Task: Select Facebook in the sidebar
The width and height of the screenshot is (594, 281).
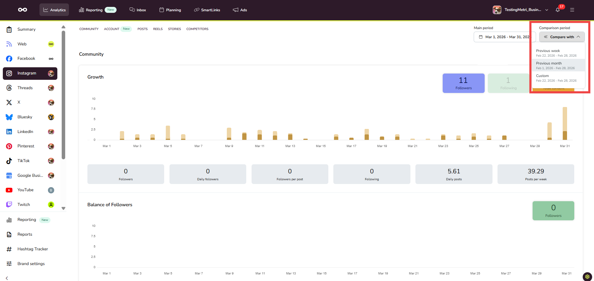Action: point(30,59)
